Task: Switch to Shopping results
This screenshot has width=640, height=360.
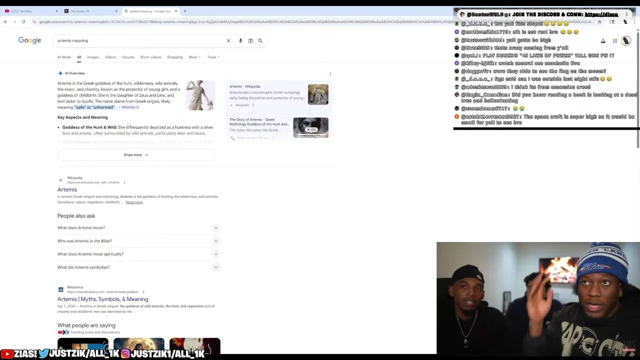Action: [174, 57]
